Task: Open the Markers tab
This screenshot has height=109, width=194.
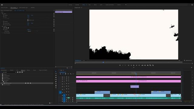Action: [x=28, y=70]
